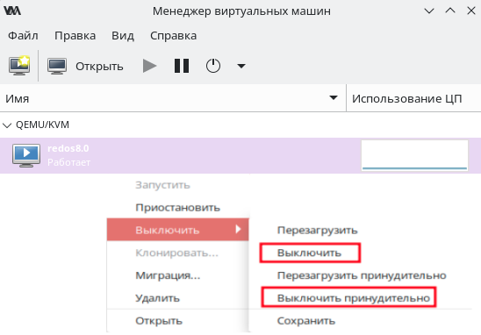The width and height of the screenshot is (481, 335).
Task: Open the Вид menu
Action: tap(123, 36)
